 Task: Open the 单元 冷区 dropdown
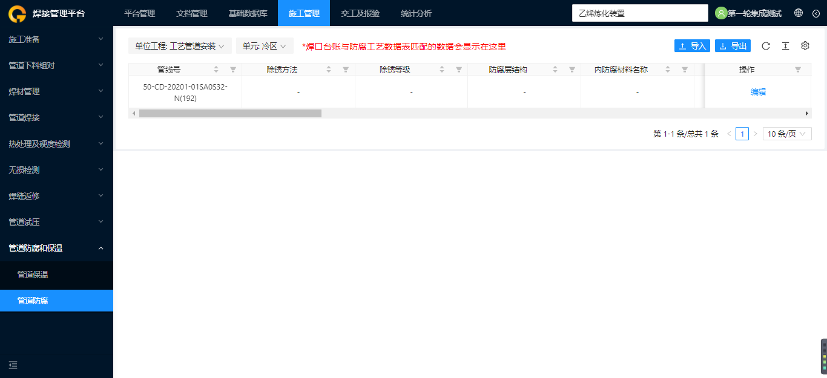coord(265,46)
